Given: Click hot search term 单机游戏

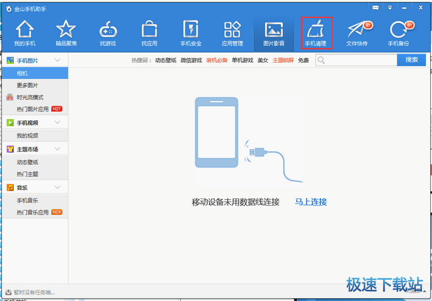Looking at the screenshot, I should click(242, 60).
